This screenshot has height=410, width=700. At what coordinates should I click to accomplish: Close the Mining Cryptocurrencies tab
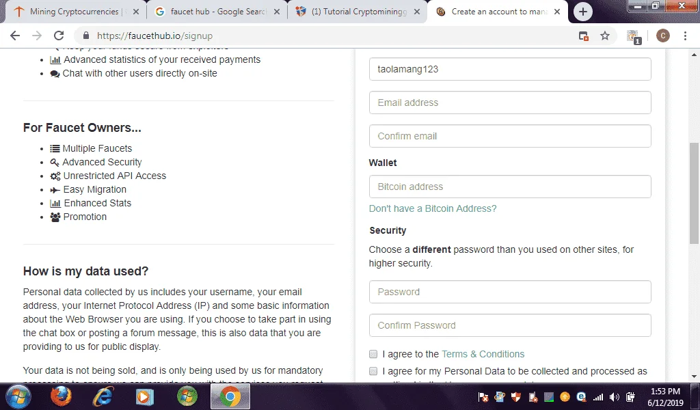pos(136,12)
